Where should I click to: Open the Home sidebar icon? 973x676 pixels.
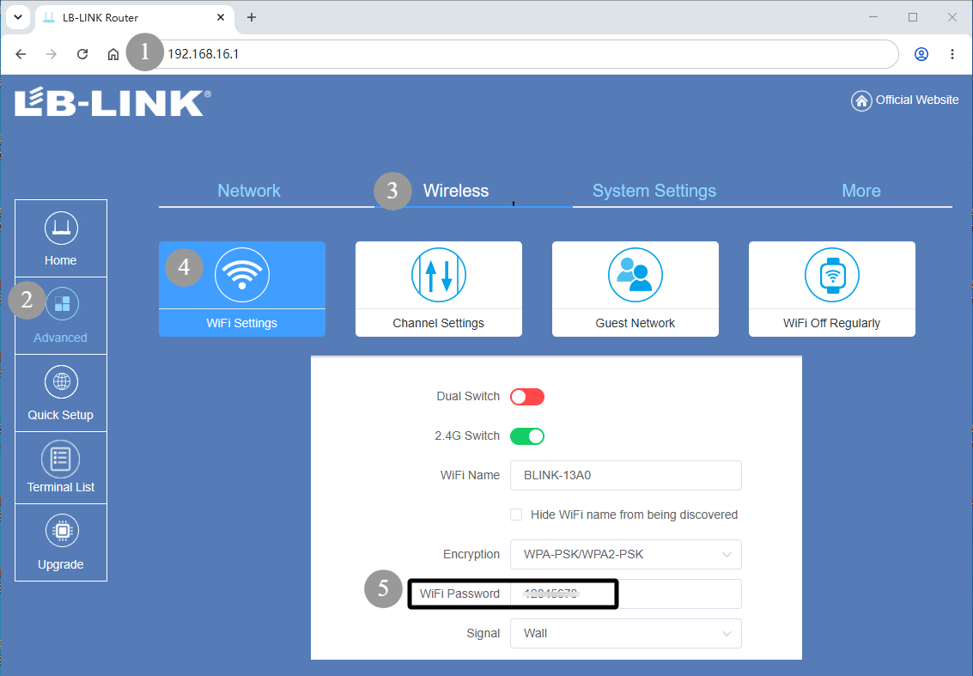(61, 228)
